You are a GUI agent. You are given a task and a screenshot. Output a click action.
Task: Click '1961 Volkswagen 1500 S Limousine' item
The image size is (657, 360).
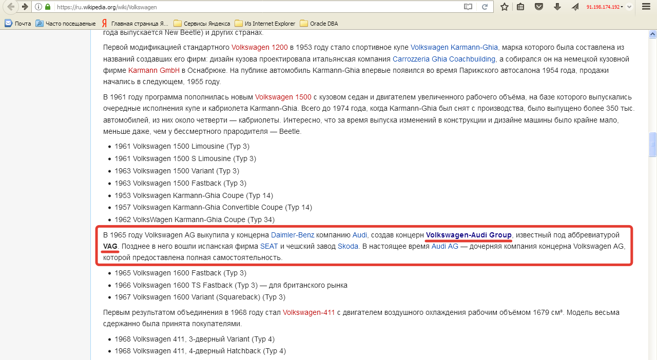click(x=185, y=158)
